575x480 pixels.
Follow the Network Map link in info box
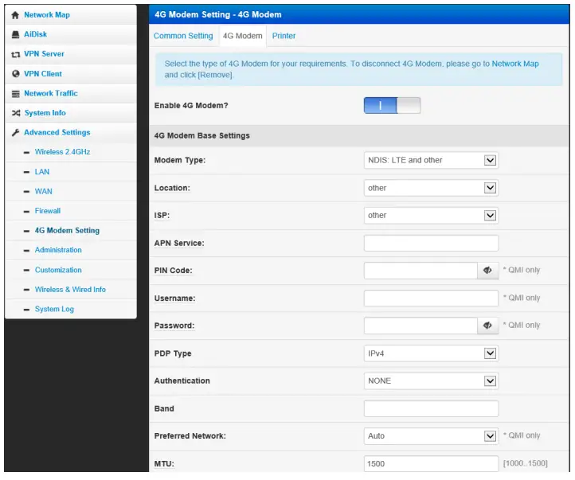click(x=514, y=64)
